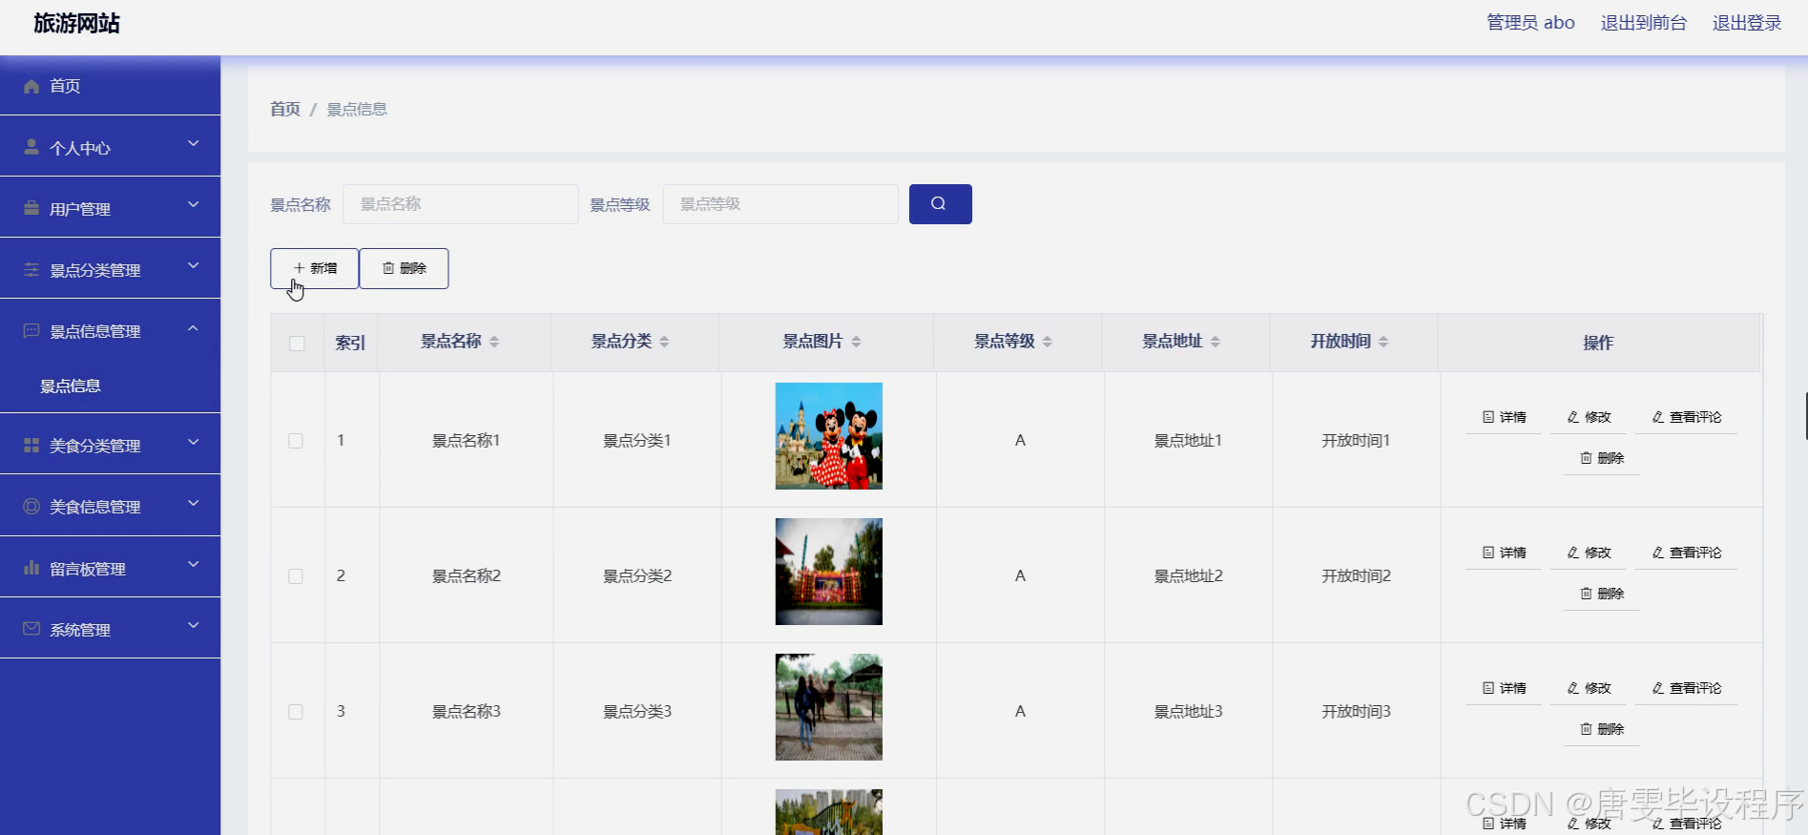Screen dimensions: 1808x835
Task: Open the 用户管理 sidebar menu
Action: pyautogui.click(x=110, y=208)
